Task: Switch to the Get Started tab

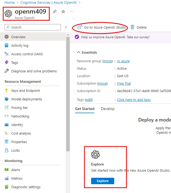Action: 85,109
